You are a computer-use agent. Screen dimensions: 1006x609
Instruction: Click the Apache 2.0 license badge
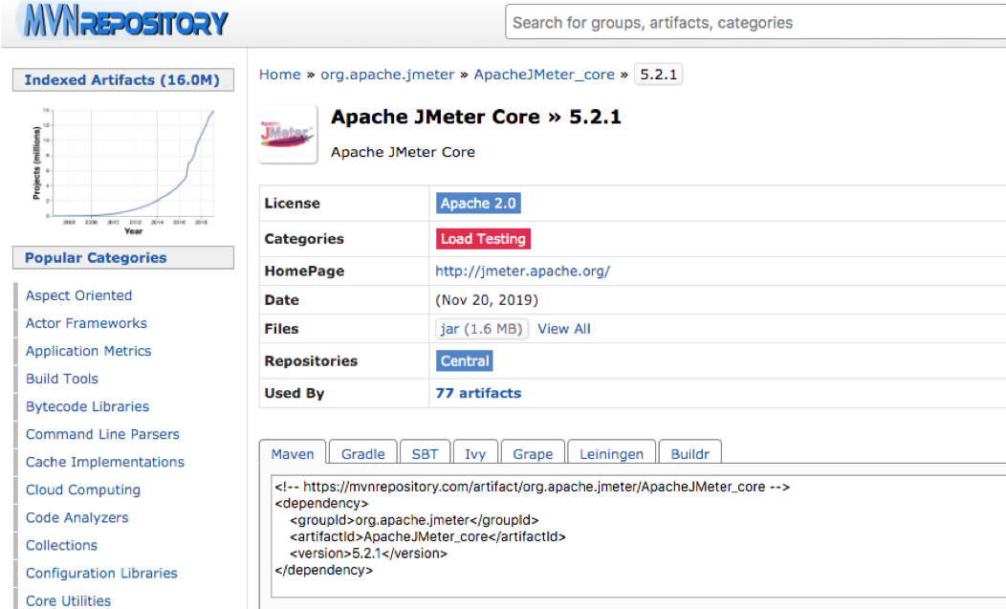478,204
